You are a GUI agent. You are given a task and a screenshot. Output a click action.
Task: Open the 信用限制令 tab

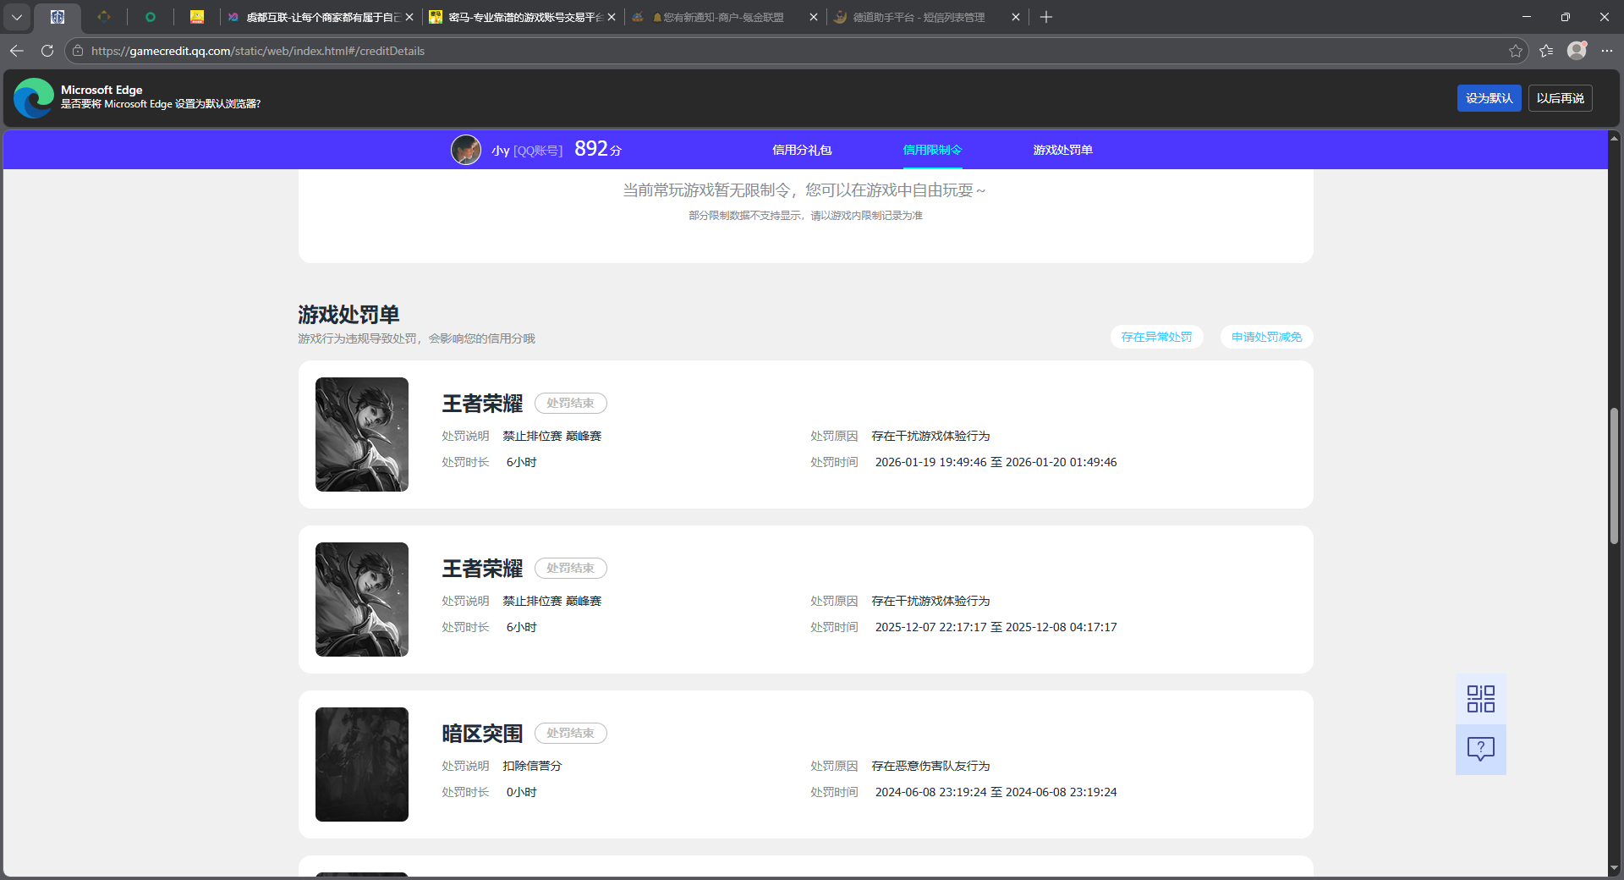coord(932,150)
